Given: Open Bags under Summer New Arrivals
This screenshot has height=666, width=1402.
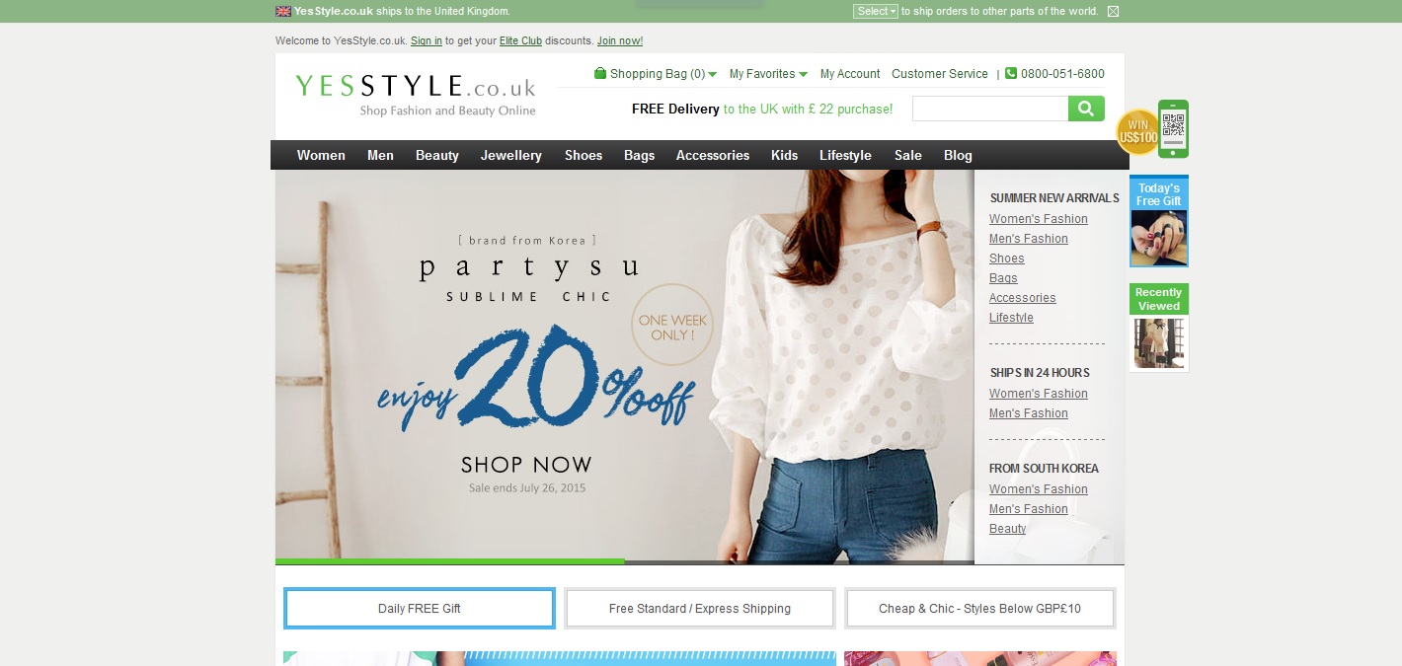Looking at the screenshot, I should tap(1003, 278).
